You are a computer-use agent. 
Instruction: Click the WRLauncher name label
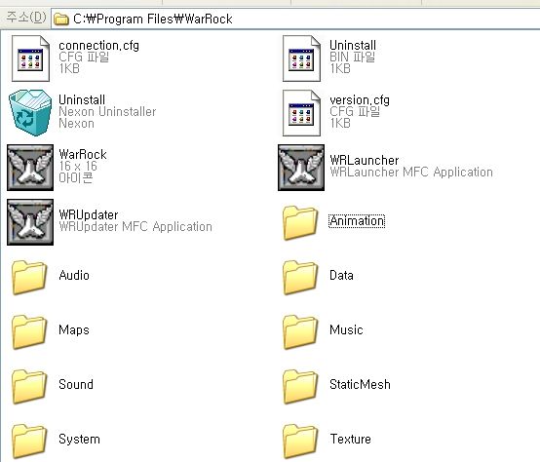364,160
